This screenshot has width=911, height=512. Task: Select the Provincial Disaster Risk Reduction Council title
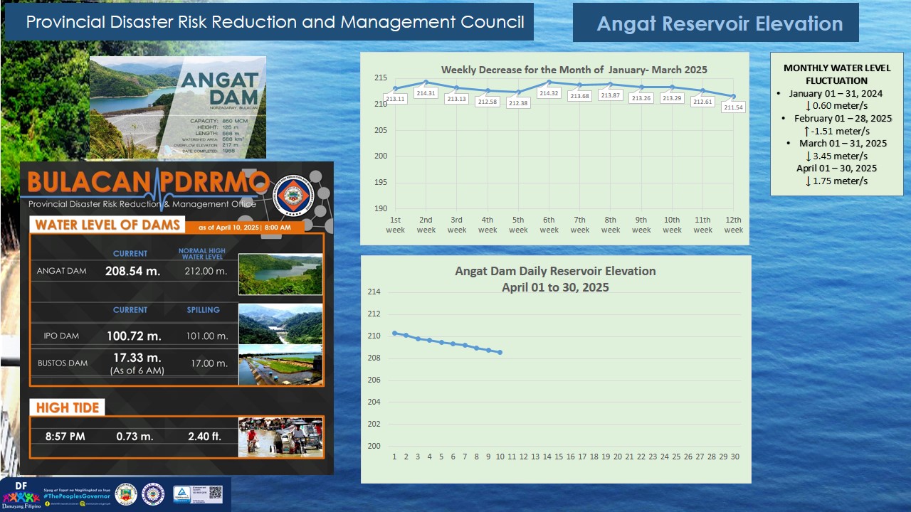coord(275,22)
